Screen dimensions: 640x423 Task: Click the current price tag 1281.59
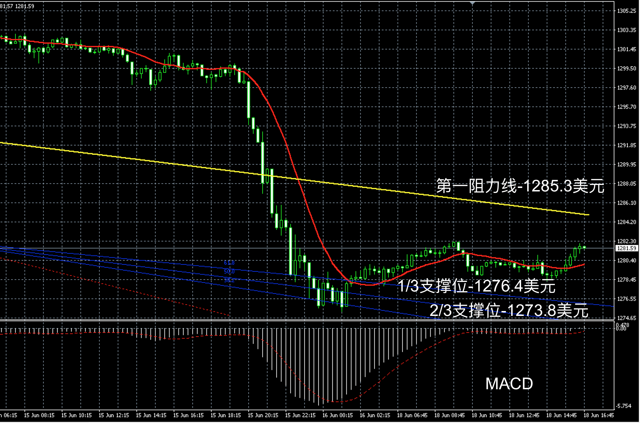[627, 248]
